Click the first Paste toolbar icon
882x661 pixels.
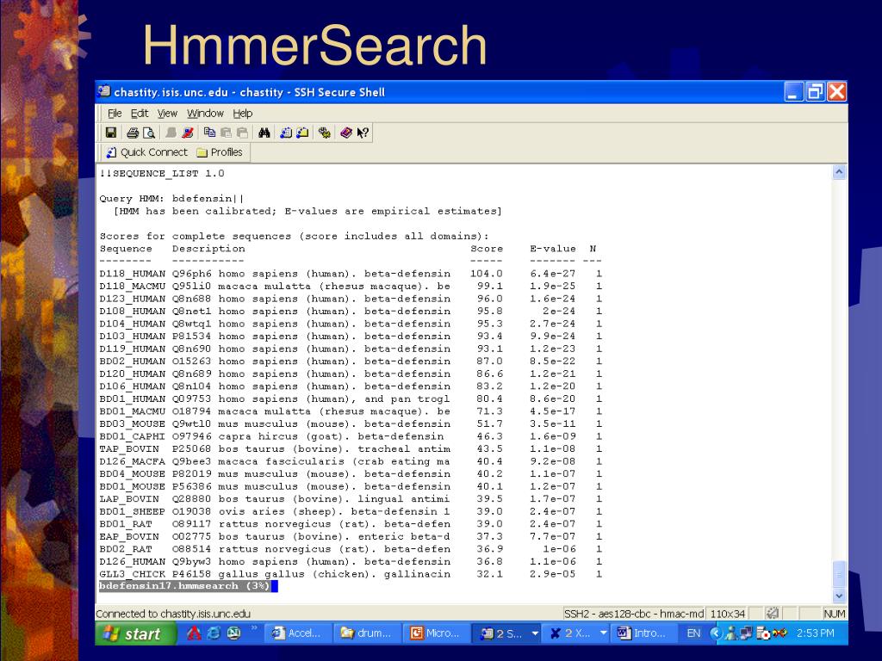[x=227, y=133]
